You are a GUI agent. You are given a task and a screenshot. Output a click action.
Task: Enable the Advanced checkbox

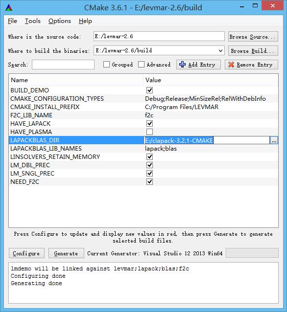click(142, 65)
